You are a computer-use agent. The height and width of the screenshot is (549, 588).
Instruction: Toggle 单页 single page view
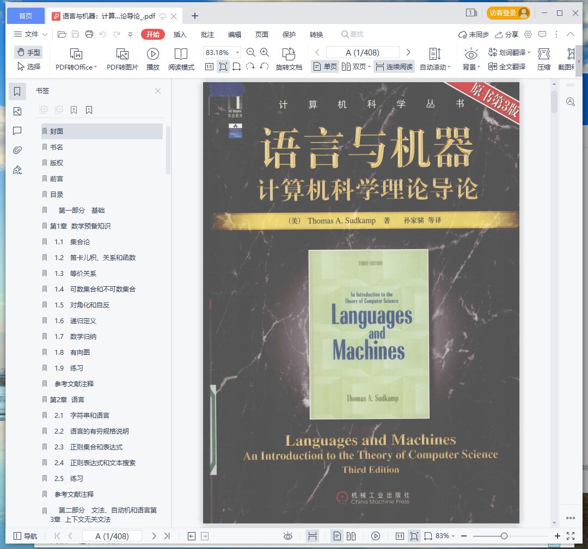pyautogui.click(x=325, y=67)
